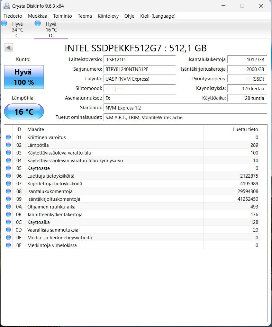The width and height of the screenshot is (272, 327).
Task: Select the Käytettävissäoleva varattu tila text
Action: 59,153
